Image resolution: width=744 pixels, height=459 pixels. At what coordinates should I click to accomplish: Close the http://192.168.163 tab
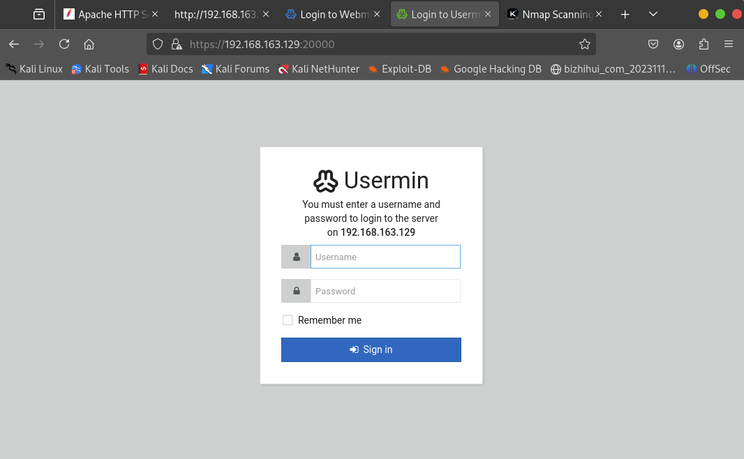coord(266,14)
